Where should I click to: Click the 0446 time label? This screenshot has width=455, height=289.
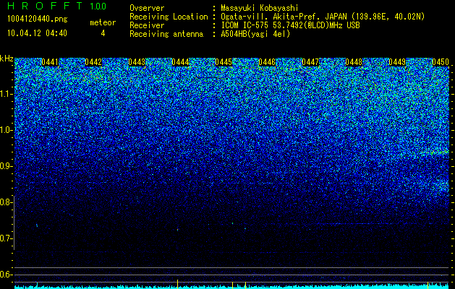pyautogui.click(x=267, y=62)
